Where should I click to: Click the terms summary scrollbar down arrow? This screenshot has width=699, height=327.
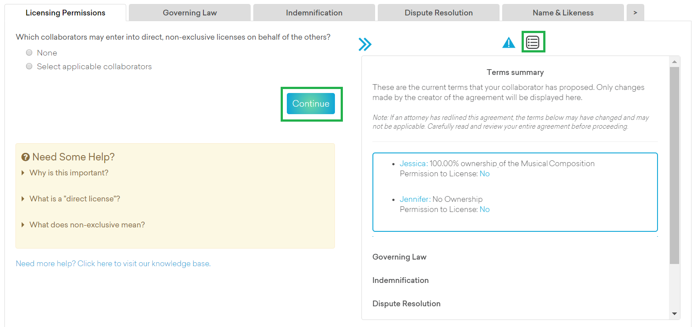(x=674, y=314)
